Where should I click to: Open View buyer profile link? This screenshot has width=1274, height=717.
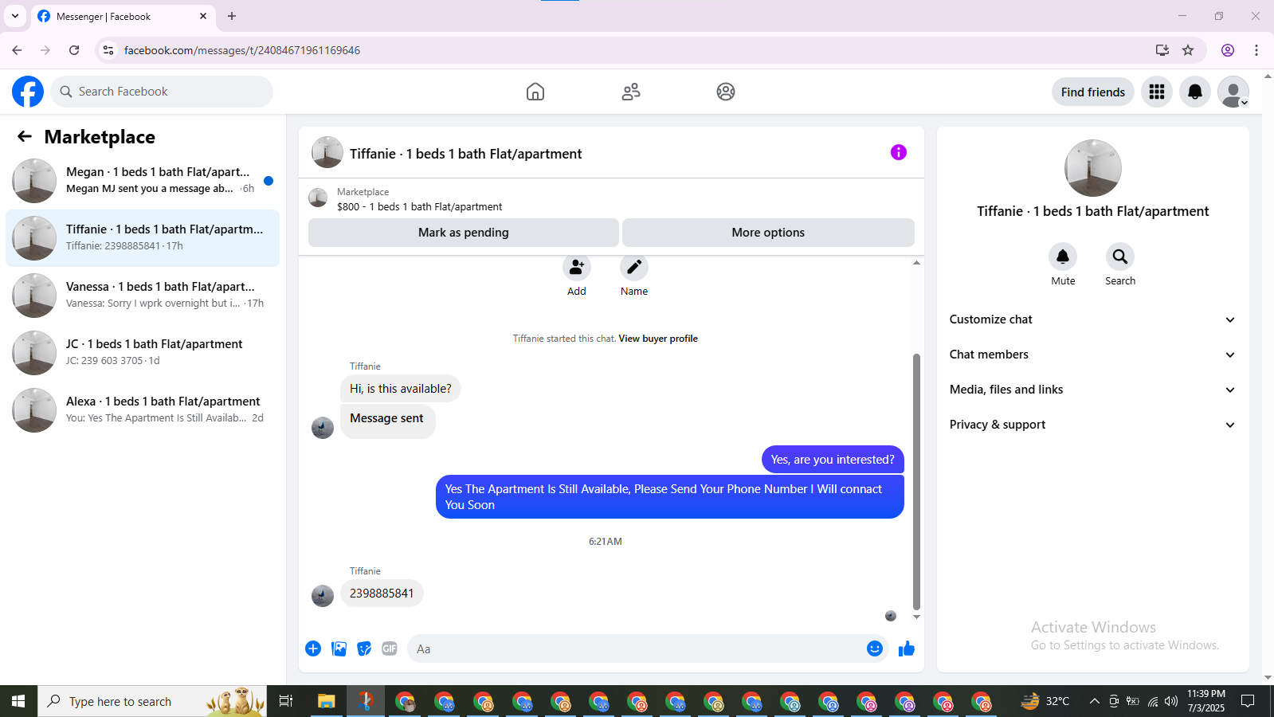coord(658,339)
